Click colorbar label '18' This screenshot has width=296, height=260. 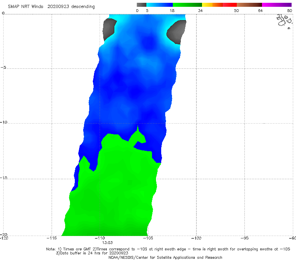[x=172, y=11]
